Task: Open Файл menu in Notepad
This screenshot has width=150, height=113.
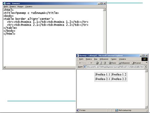Action: coord(6,6)
